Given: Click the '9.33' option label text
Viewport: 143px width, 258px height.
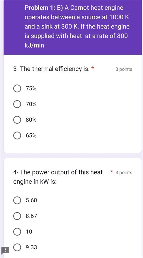Looking at the screenshot, I should click(x=31, y=247).
